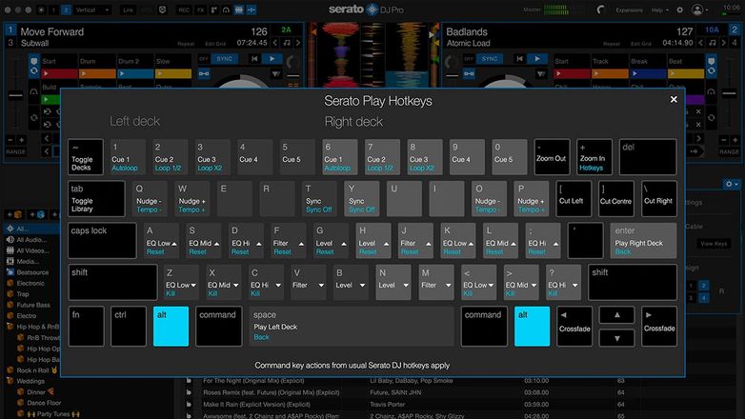Open the Vertical display mode dropdown

[91, 10]
